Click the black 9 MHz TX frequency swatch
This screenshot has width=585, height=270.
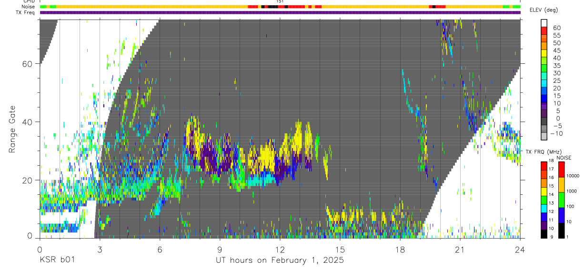click(544, 234)
